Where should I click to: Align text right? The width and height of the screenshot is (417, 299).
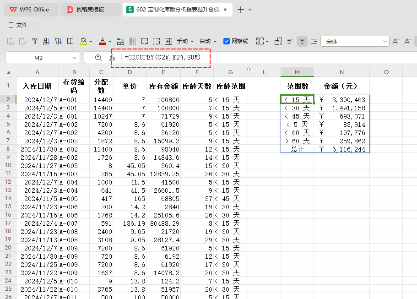(314, 41)
